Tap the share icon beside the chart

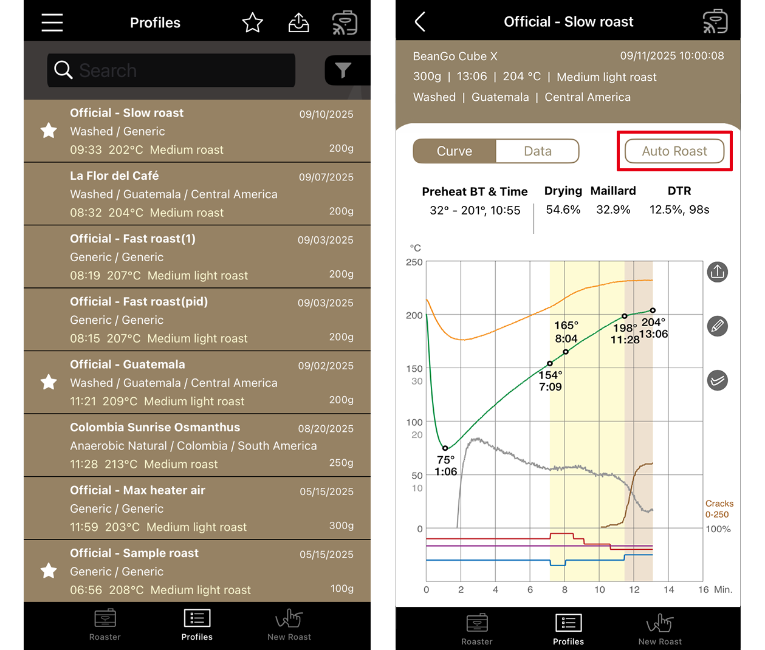point(717,272)
